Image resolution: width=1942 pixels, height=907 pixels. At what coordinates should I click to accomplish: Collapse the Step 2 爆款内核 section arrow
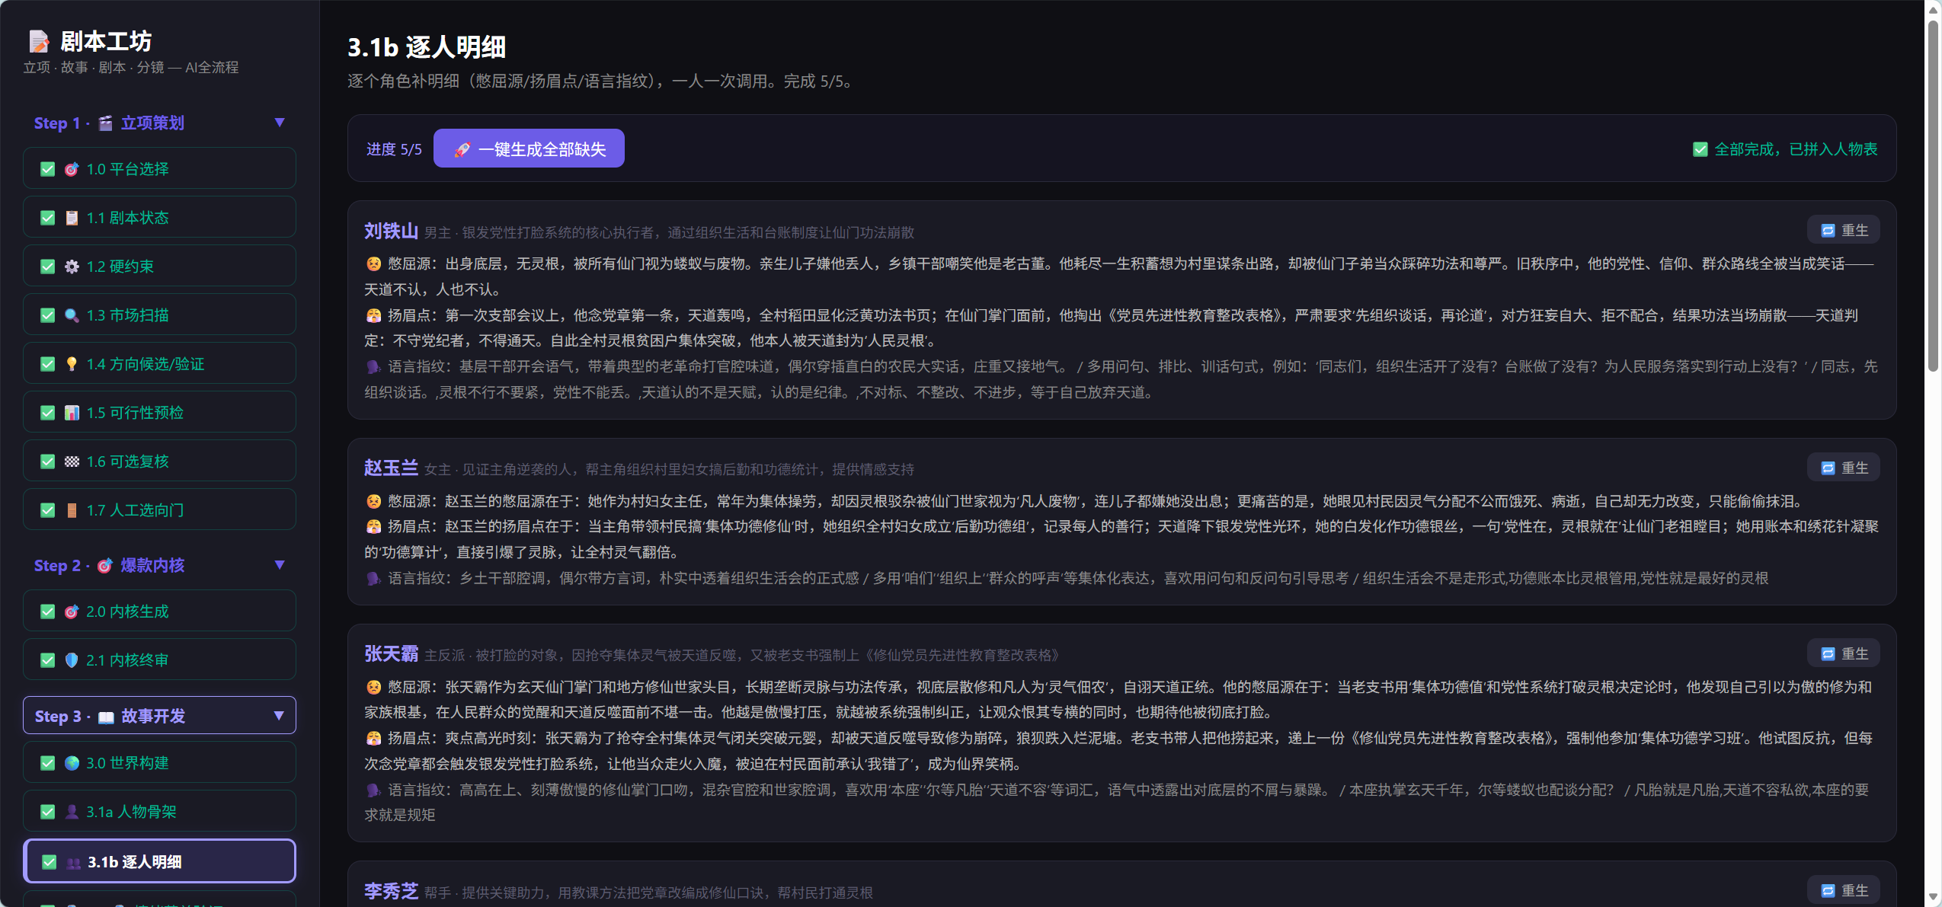click(280, 565)
